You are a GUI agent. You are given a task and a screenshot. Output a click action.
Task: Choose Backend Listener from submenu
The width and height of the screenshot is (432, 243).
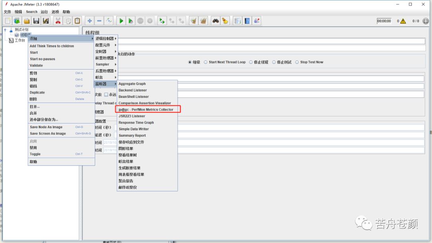147,90
